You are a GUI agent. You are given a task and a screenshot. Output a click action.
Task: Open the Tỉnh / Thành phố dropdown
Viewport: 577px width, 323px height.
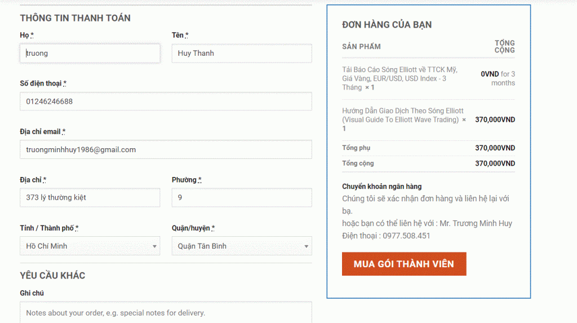90,246
